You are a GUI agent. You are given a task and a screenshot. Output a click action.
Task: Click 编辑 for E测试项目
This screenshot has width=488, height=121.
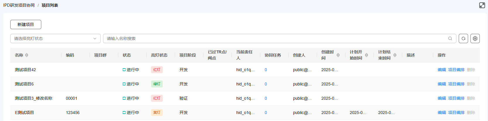click(442, 113)
